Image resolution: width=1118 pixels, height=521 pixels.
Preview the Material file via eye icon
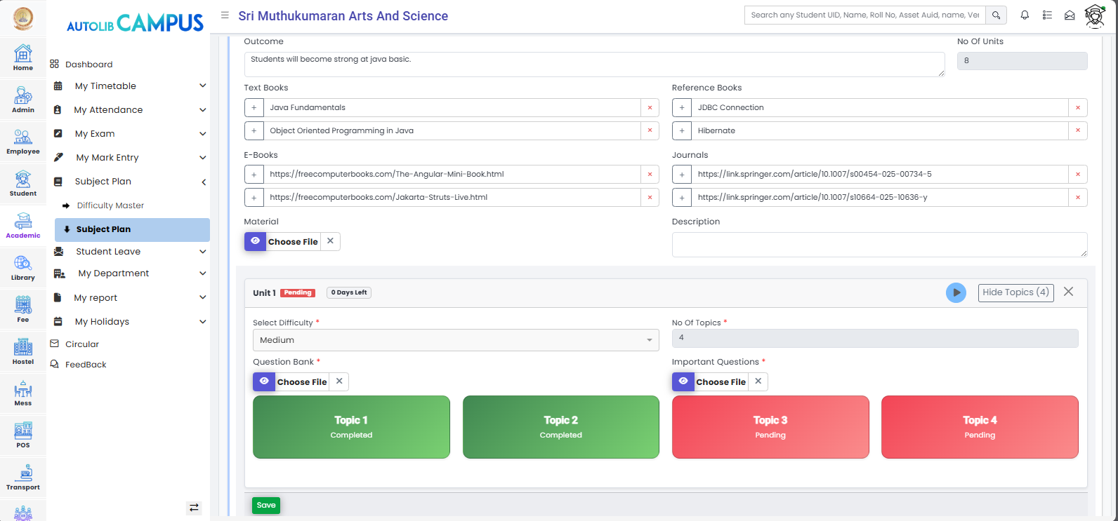[x=255, y=241]
